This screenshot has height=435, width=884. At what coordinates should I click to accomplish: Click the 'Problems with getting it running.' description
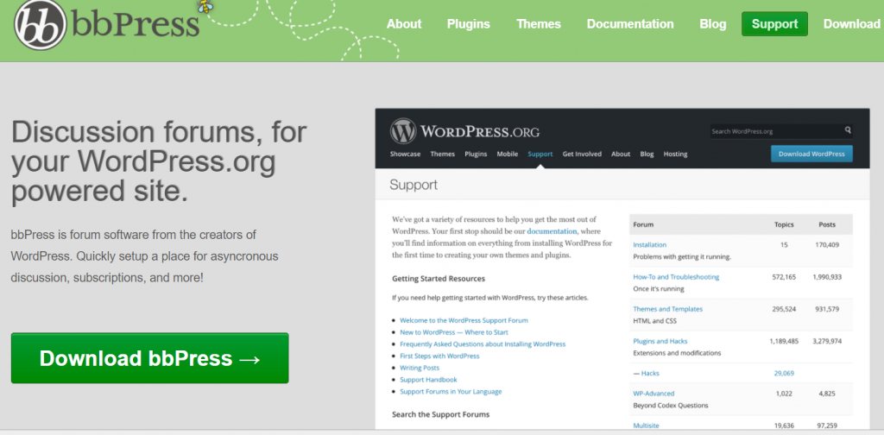click(682, 256)
